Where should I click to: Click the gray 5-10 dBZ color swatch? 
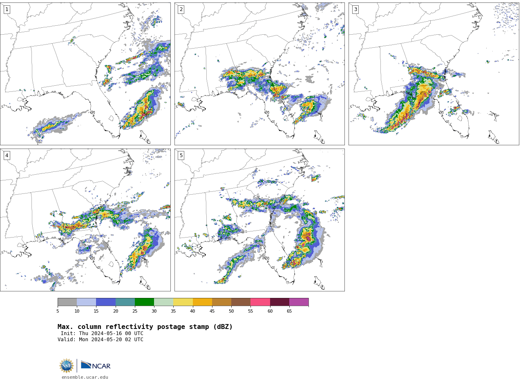[x=67, y=302]
